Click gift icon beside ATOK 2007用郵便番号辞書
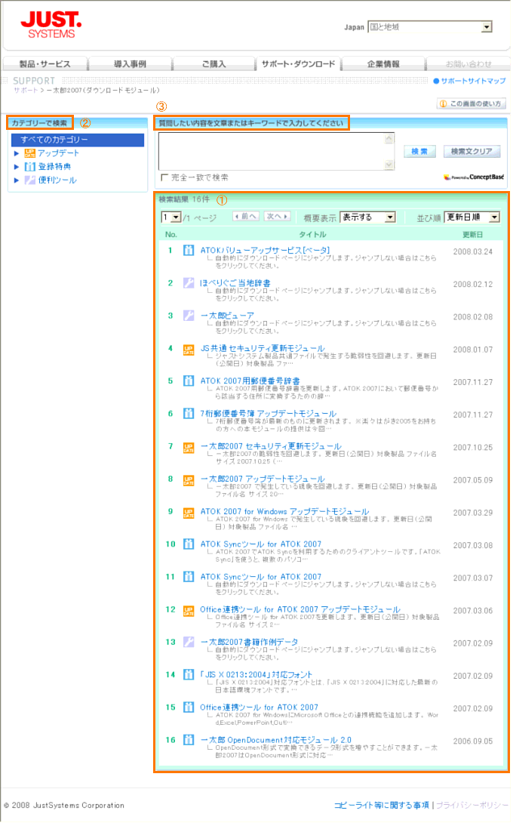The image size is (513, 823). (x=189, y=381)
